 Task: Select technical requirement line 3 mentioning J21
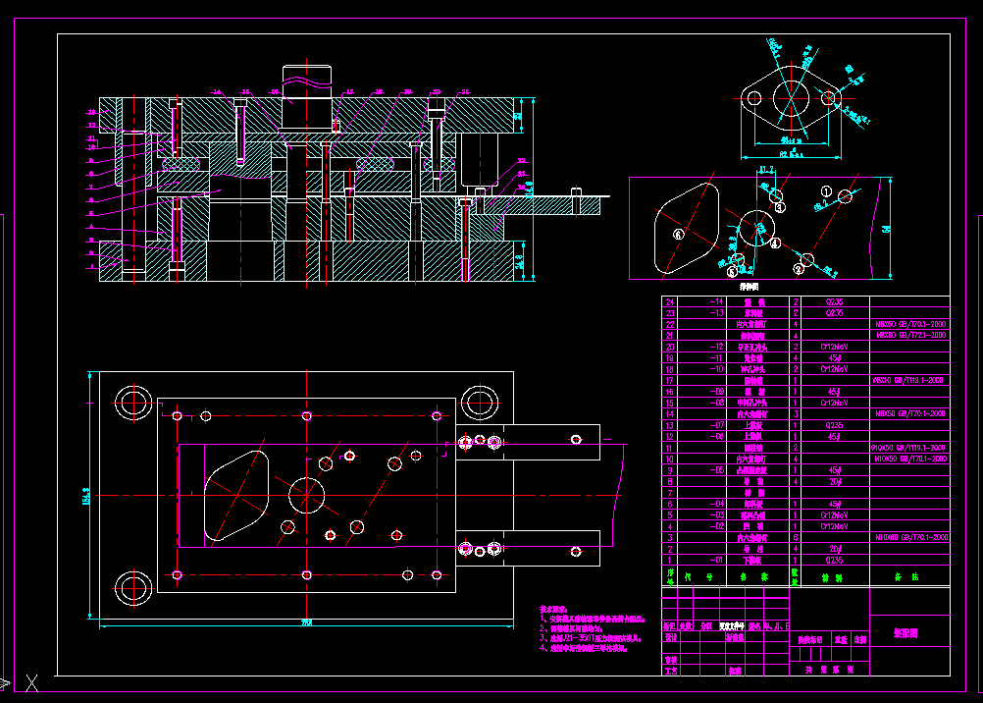[591, 638]
